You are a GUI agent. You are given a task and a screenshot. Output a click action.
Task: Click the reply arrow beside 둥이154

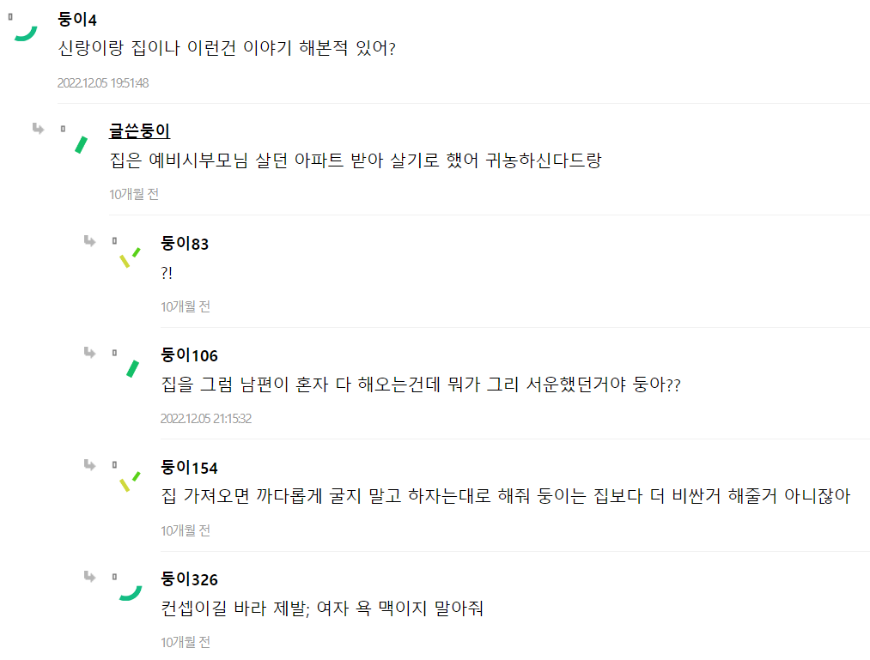click(89, 464)
